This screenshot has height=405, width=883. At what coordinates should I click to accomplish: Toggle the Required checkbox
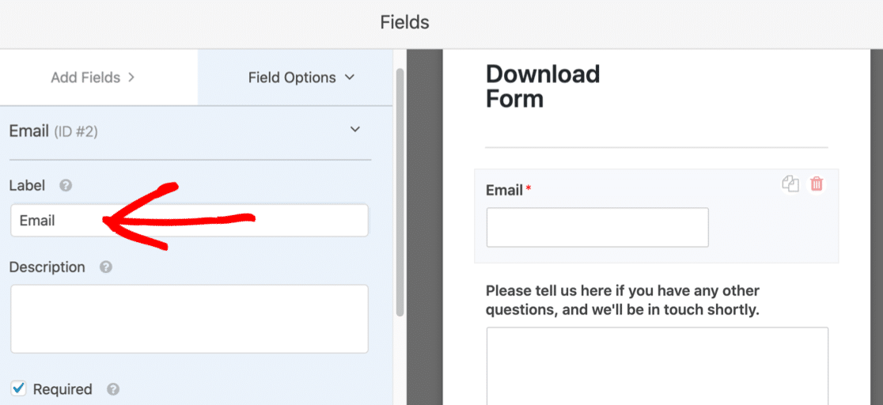point(18,388)
